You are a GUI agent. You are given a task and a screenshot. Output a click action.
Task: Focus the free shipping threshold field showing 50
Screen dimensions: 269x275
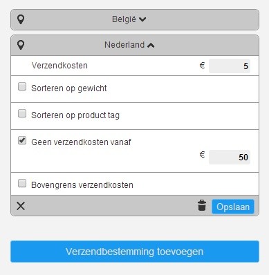(x=230, y=157)
